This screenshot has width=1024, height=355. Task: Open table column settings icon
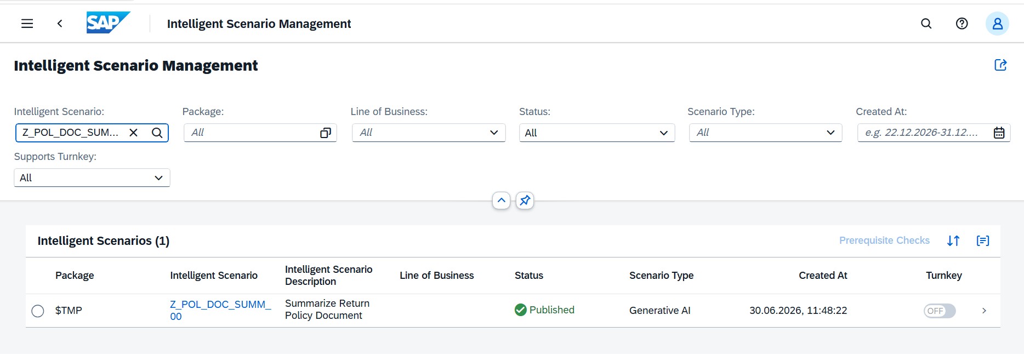click(x=983, y=241)
